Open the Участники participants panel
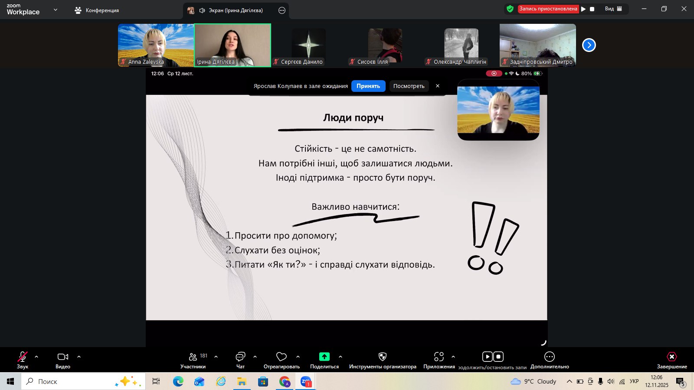 click(x=193, y=357)
